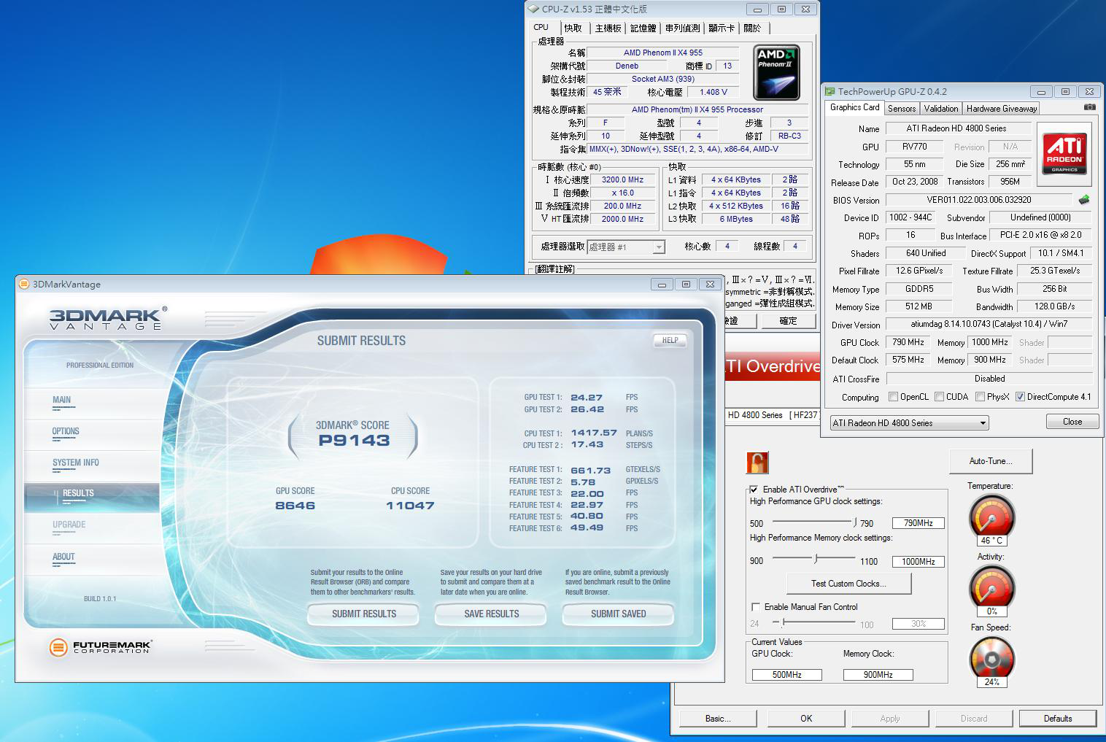Image resolution: width=1106 pixels, height=742 pixels.
Task: Click the GPU-Z title bar icon
Action: click(x=829, y=92)
